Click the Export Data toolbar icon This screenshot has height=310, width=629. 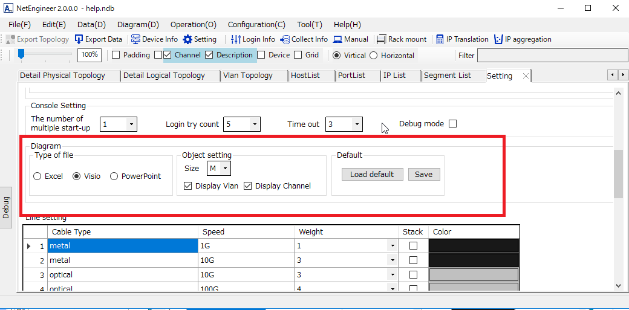tap(79, 39)
